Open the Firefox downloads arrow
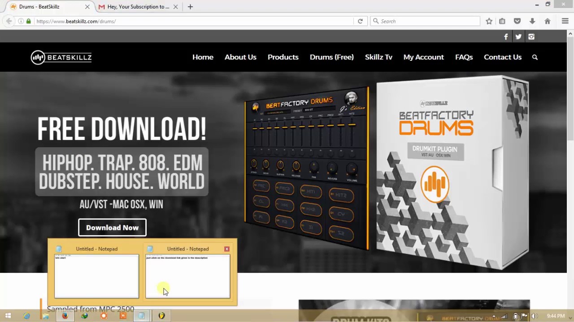The width and height of the screenshot is (574, 322). [532, 21]
